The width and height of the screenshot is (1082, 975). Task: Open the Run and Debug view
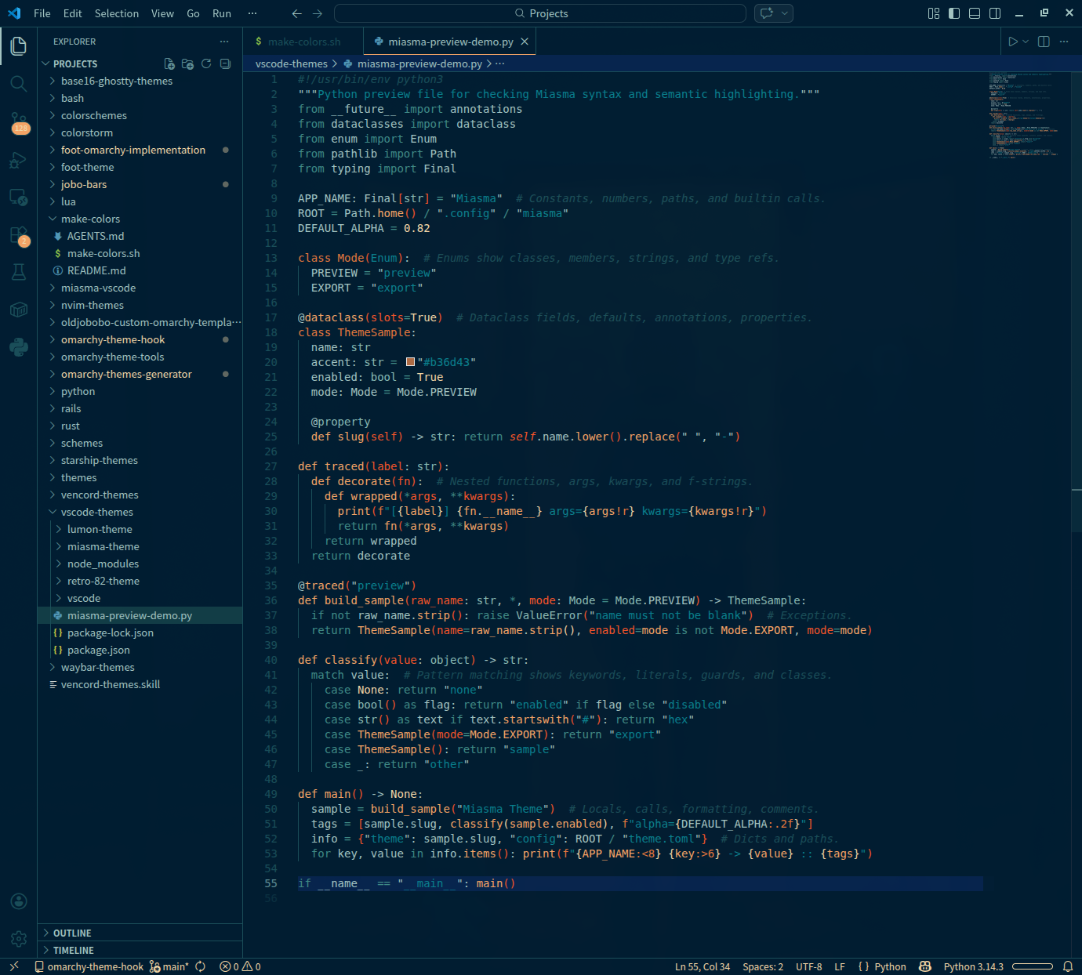[19, 160]
